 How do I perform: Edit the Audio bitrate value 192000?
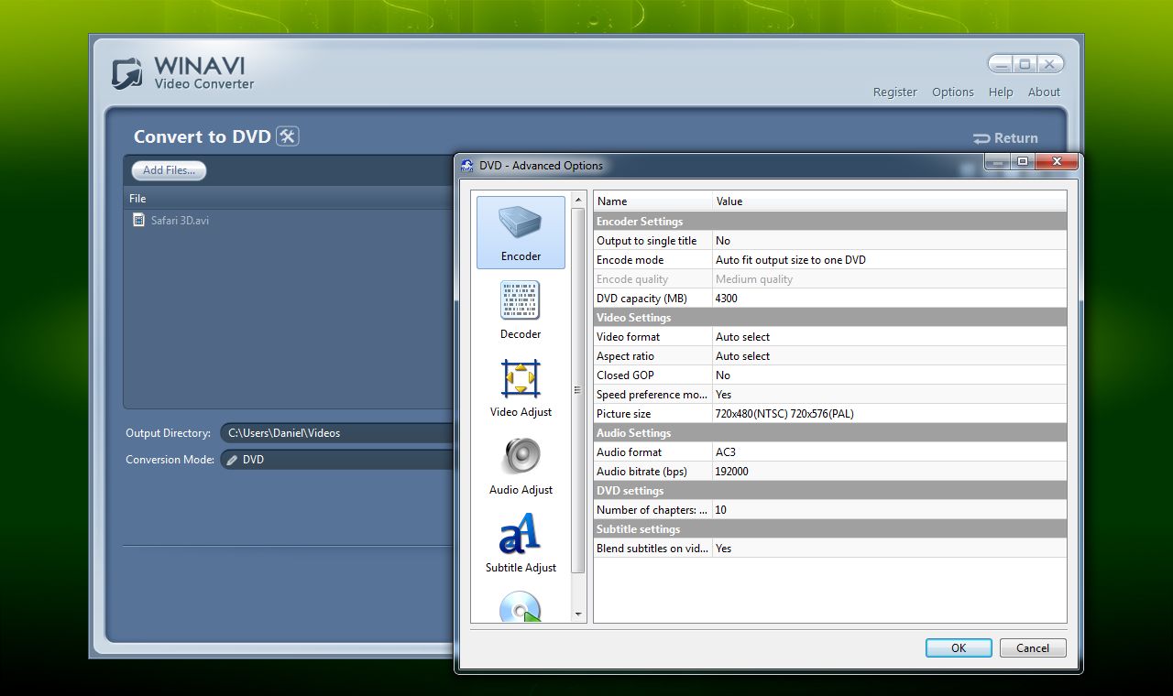890,472
